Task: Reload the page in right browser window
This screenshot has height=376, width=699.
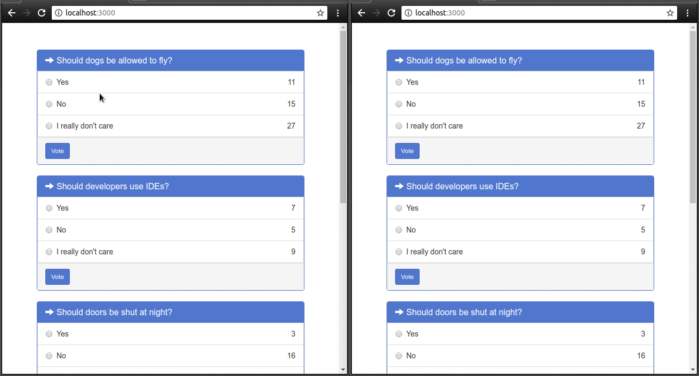Action: (x=391, y=13)
